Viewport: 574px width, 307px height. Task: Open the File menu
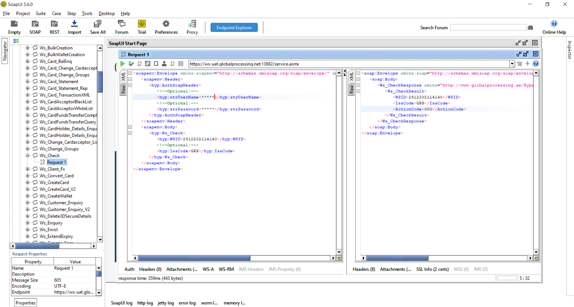pos(6,13)
